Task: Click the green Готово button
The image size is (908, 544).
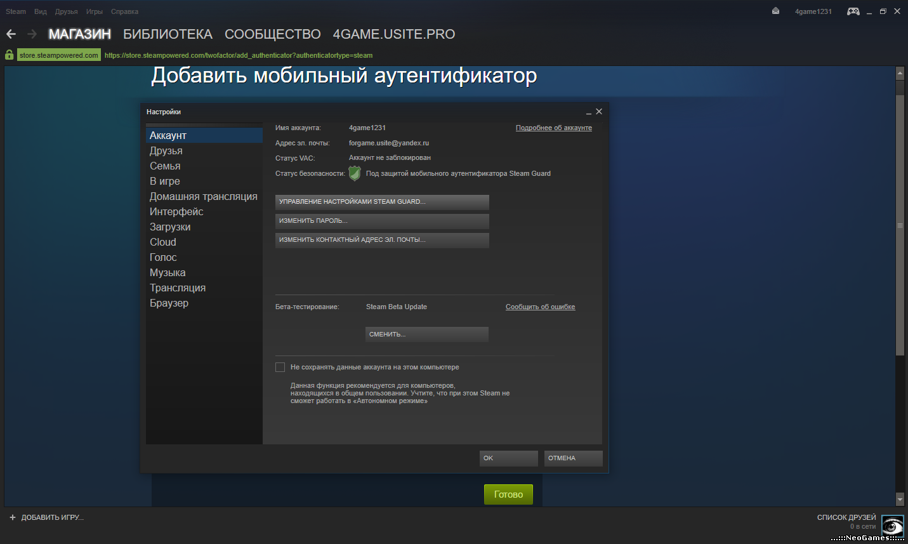Action: click(x=508, y=494)
